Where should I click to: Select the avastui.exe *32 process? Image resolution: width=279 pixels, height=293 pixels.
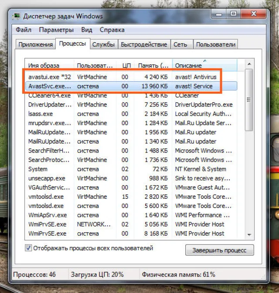(x=131, y=77)
